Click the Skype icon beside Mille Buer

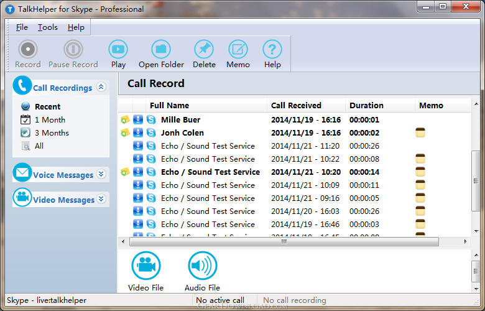[x=151, y=119]
